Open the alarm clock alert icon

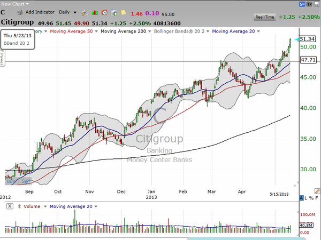click(x=104, y=13)
